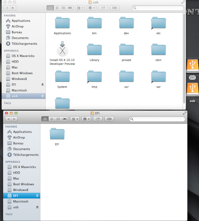
Task: Click the usb drive icon on desktop
Action: (x=192, y=90)
